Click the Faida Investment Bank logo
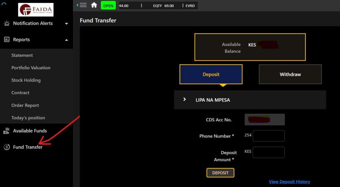340x187 pixels. 36,10
